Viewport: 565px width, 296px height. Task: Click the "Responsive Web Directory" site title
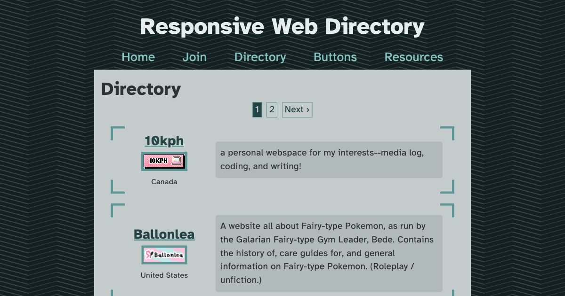tap(282, 26)
